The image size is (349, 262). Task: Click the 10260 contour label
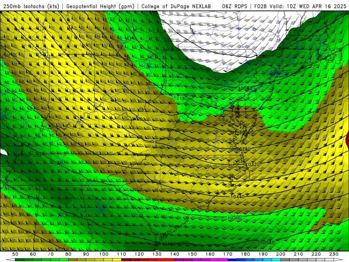click(243, 149)
